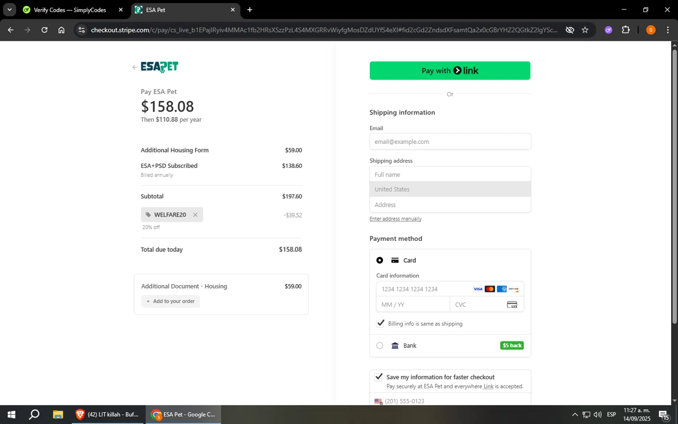Screen dimensions: 678x424
Task: Toggle Save my information for faster checkout
Action: click(379, 377)
